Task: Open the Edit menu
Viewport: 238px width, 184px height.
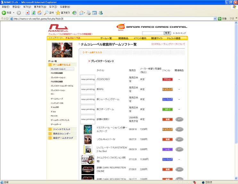Action: pyautogui.click(x=16, y=7)
